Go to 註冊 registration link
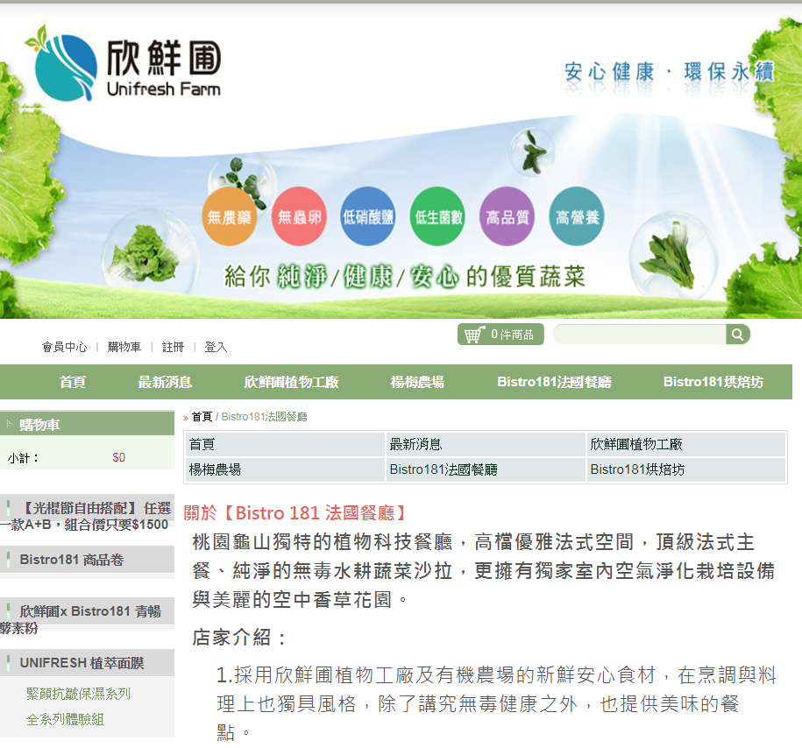This screenshot has height=748, width=802. click(x=173, y=347)
